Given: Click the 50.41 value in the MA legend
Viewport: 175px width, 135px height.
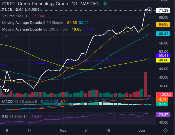Looking at the screenshot, I should (88, 29).
